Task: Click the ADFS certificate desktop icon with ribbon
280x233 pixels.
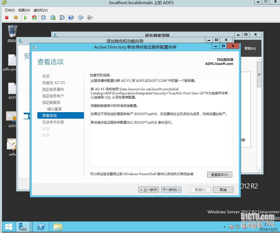Action: point(11,119)
